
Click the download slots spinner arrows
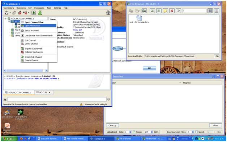[x=193, y=132]
